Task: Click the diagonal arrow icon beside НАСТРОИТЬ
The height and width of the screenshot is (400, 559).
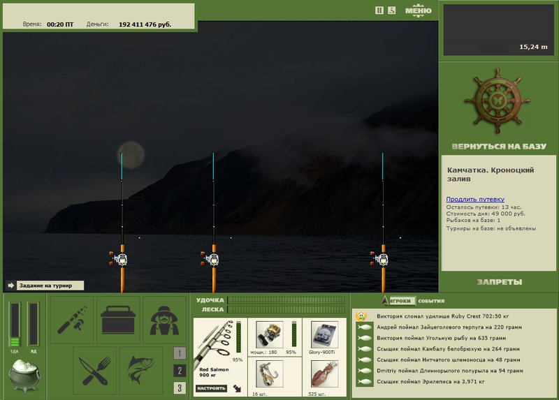Action: [x=237, y=388]
